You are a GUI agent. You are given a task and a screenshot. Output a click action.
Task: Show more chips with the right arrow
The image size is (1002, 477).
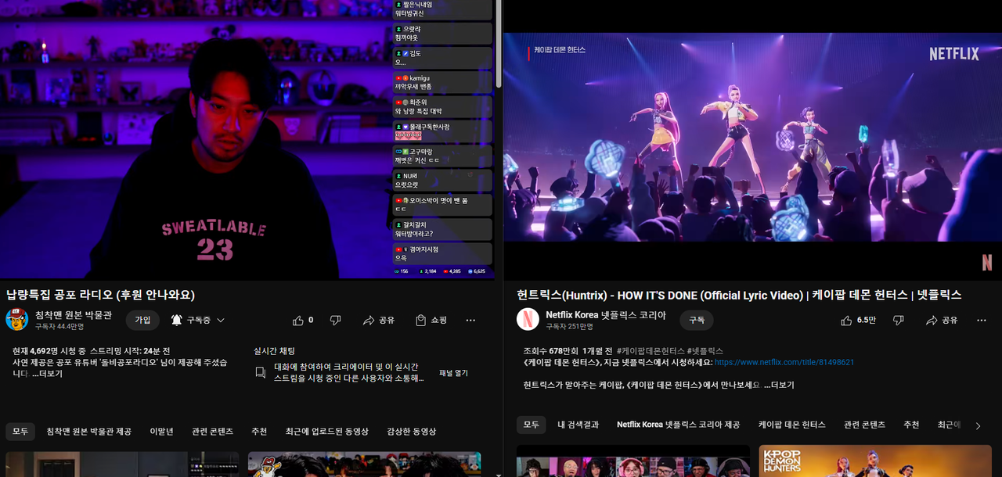[x=978, y=425]
